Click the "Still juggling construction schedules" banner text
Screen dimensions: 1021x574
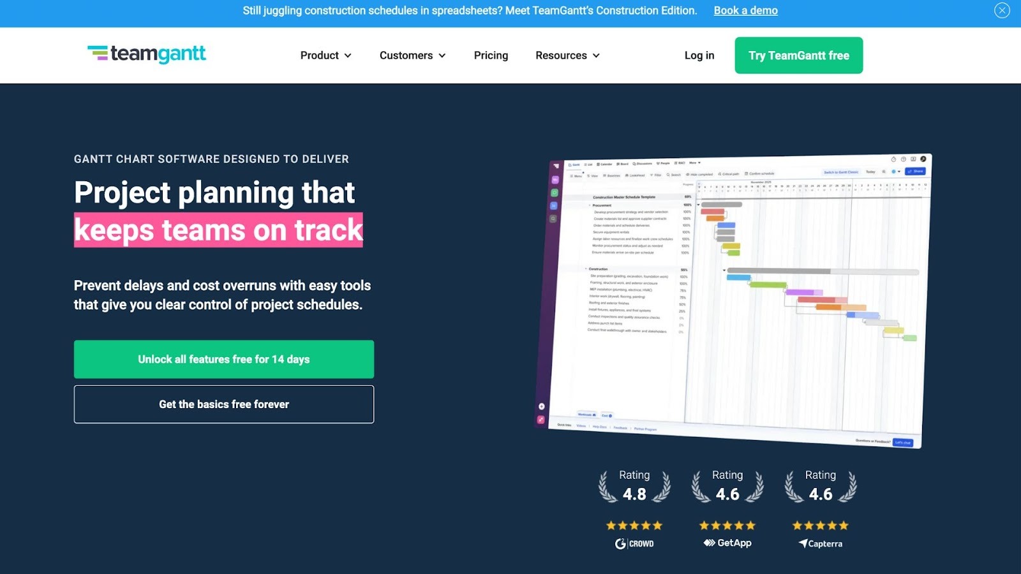click(470, 10)
